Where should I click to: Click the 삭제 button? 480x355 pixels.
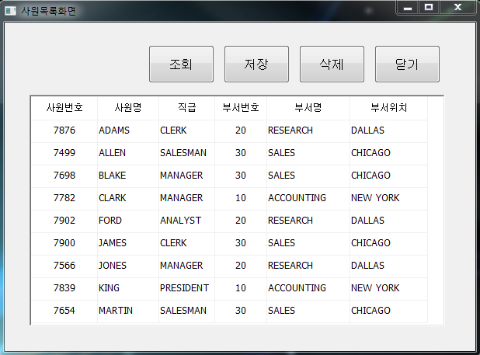point(332,64)
